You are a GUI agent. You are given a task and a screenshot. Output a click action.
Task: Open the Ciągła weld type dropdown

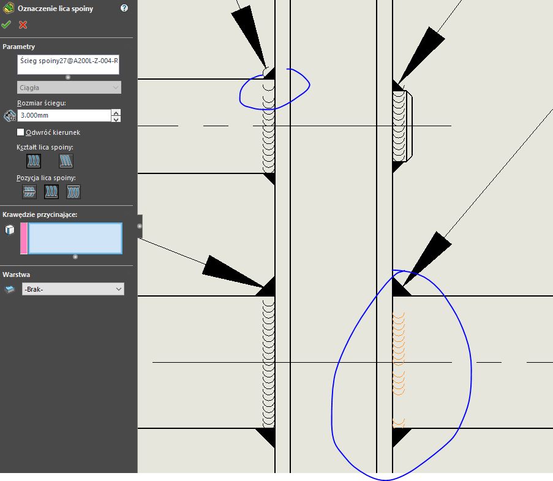pyautogui.click(x=69, y=88)
